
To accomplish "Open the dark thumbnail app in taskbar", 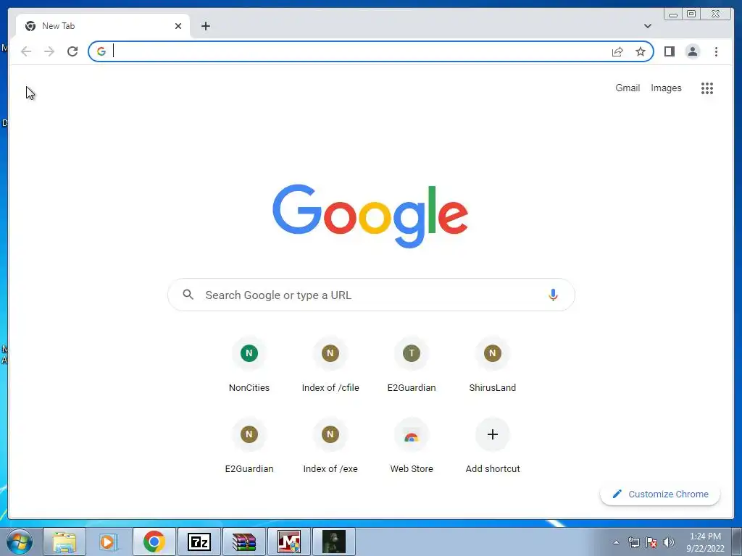I will tap(334, 542).
